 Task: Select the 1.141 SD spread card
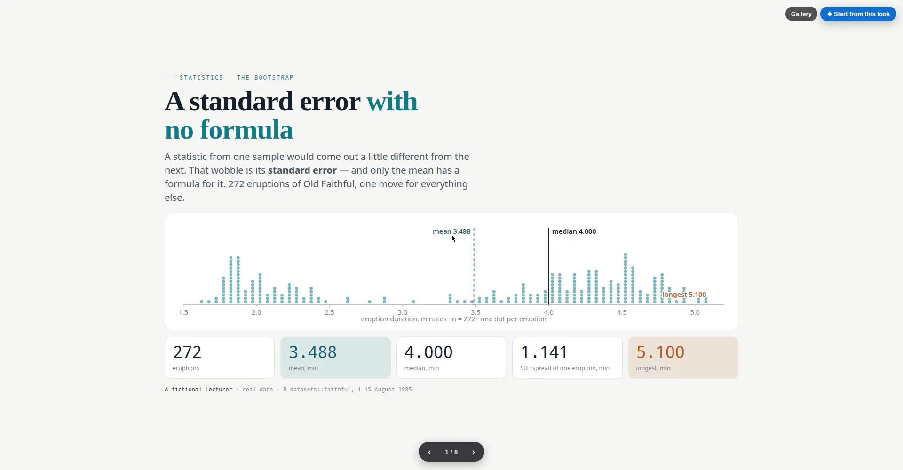coord(567,358)
